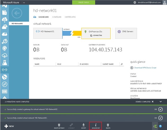
Task: Open the machine learning flask icon
Action: click(x=4, y=63)
